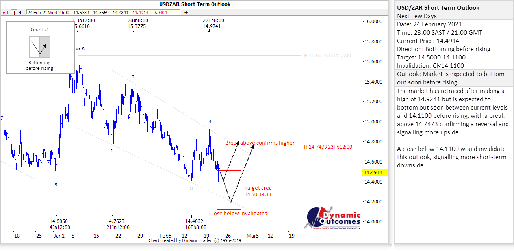The image size is (514, 251).
Task: Click 'Date: 24 February 2021' line
Action: (x=430, y=24)
